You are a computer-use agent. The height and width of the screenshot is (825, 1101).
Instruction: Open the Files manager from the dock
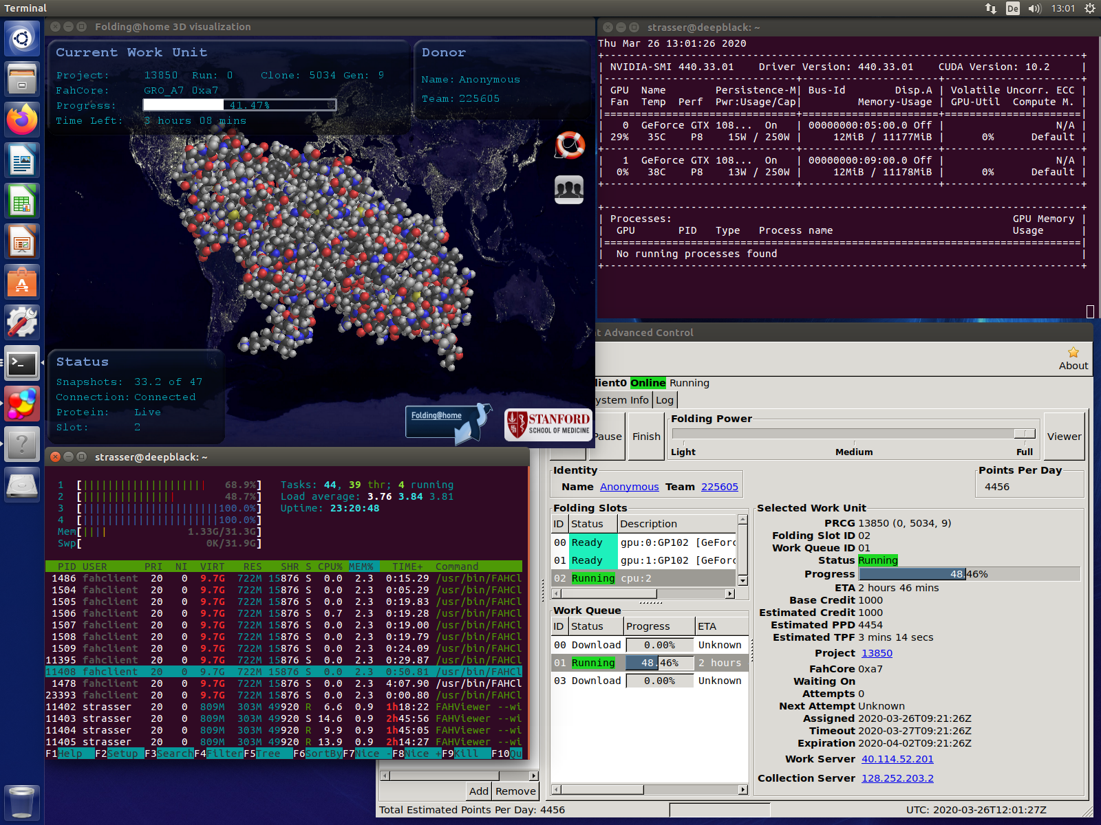(22, 78)
